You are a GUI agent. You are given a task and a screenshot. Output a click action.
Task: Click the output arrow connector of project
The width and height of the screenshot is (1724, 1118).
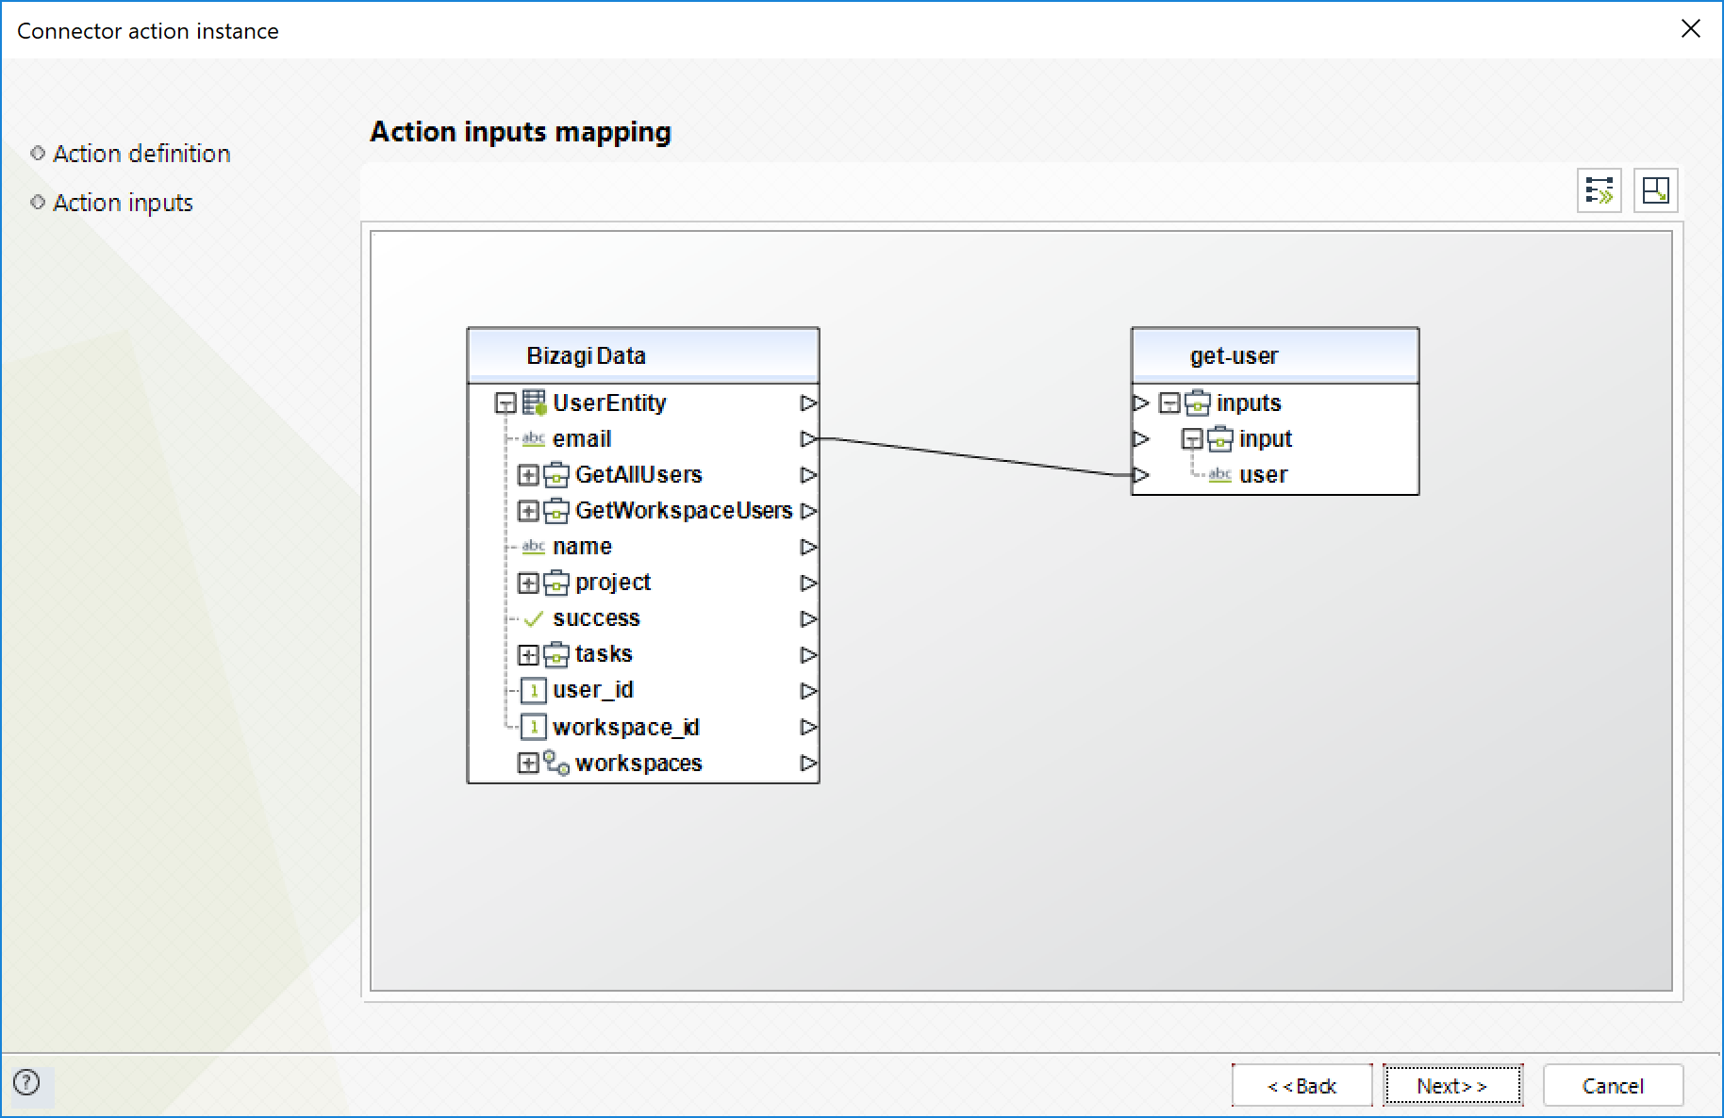pos(808,583)
